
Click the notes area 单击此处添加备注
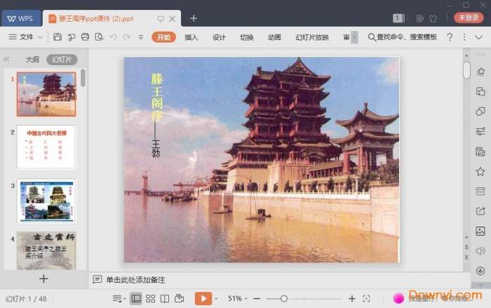[x=135, y=280]
